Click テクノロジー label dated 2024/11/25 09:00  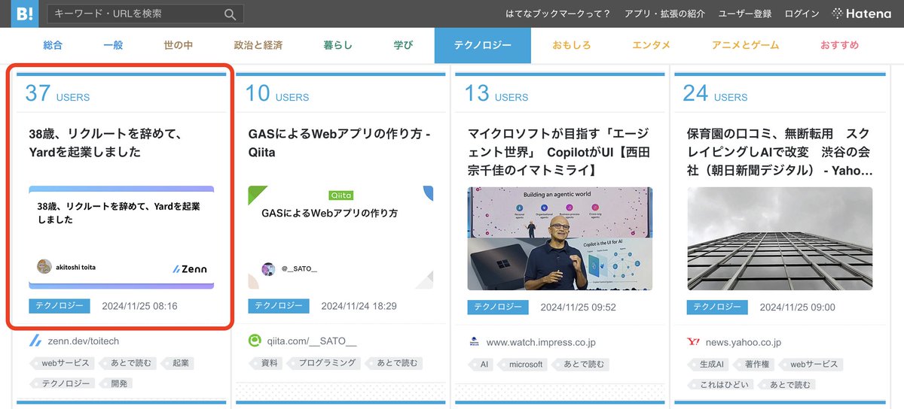717,307
